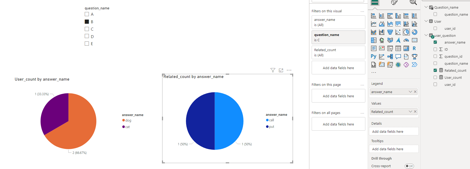
Task: Insert a Python visual
Action: [x=374, y=56]
